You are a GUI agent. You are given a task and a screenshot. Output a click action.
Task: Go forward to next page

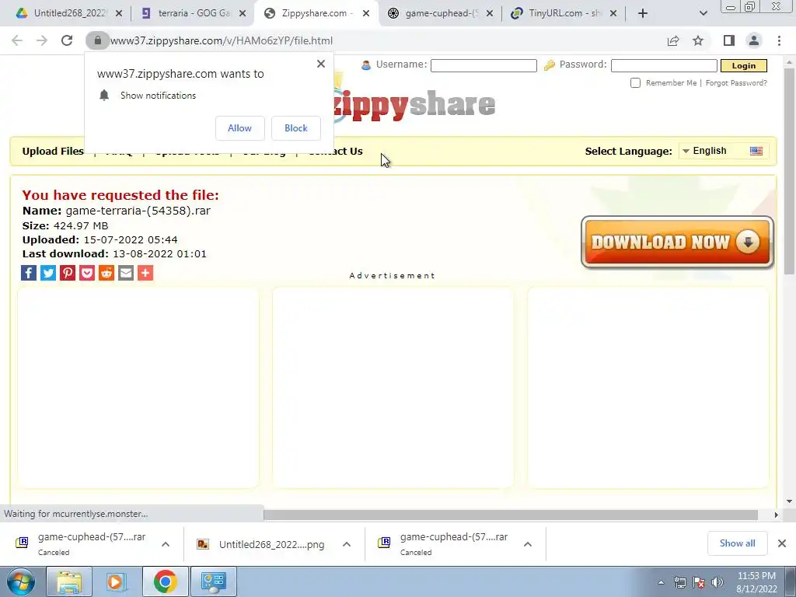42,40
